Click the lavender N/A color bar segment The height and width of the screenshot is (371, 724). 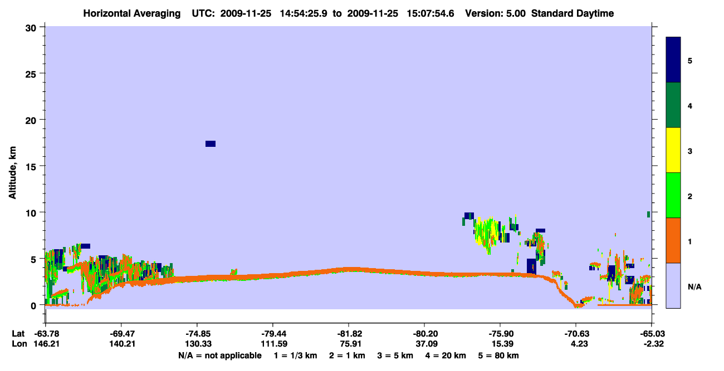pos(673,285)
